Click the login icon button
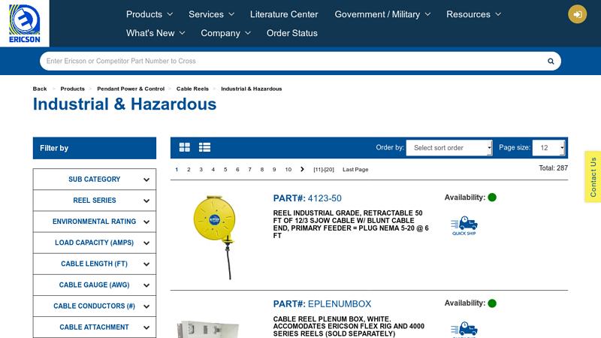This screenshot has height=338, width=601. 577,14
